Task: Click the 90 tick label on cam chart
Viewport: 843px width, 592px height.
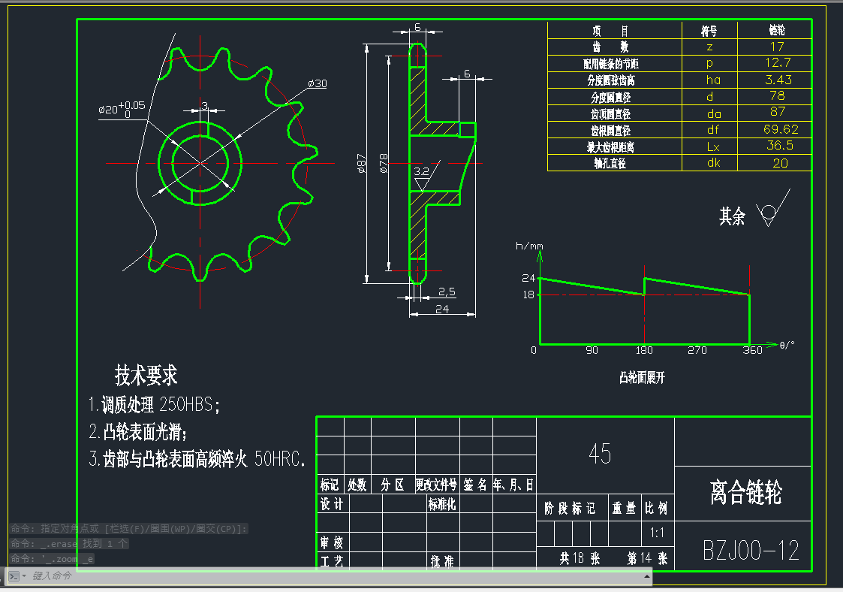Action: (x=592, y=350)
